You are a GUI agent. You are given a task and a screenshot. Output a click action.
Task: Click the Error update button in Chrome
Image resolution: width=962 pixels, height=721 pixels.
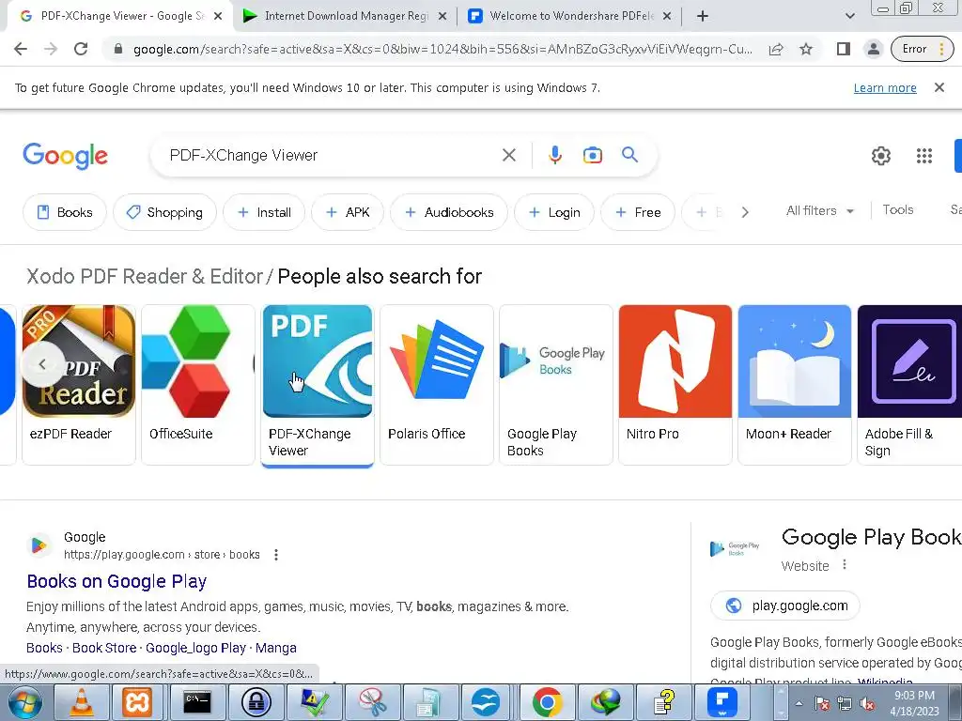923,49
